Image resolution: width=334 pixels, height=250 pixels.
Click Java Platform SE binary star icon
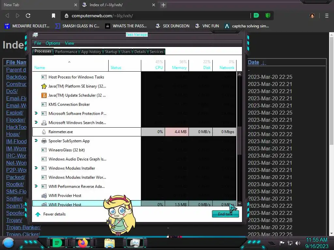(44, 86)
